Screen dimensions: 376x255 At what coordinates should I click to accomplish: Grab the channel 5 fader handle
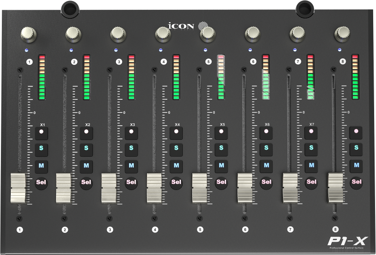(199, 188)
